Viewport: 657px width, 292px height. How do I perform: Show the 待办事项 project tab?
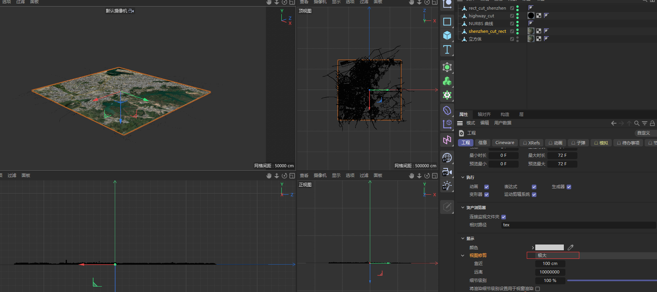628,143
